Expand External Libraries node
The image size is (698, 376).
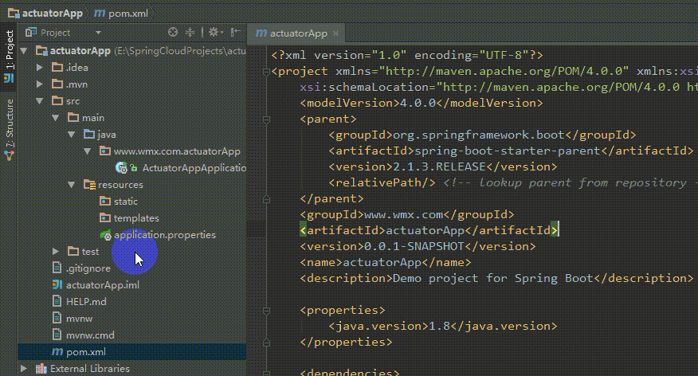coord(24,369)
